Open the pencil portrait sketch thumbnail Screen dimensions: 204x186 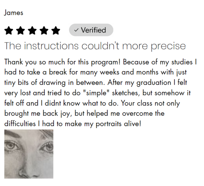[x=29, y=154]
